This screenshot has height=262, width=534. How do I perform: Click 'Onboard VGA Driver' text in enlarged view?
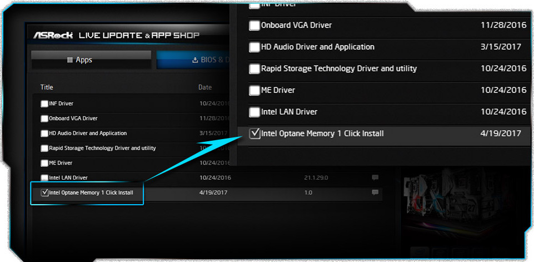[x=296, y=25]
